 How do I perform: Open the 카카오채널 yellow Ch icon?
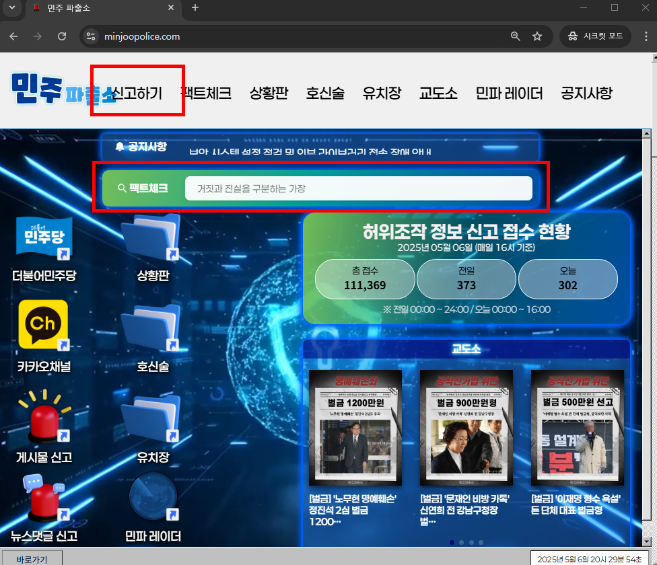[42, 326]
